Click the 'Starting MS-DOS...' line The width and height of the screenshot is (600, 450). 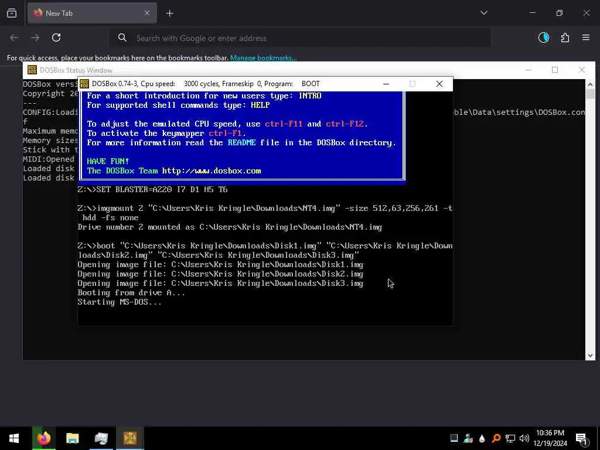(120, 302)
